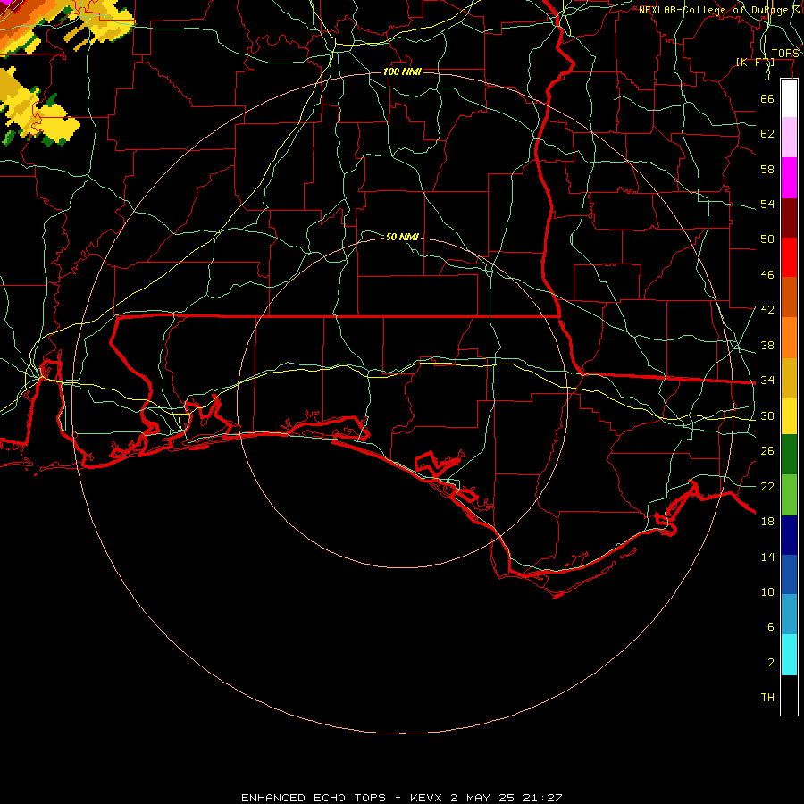Click the '22' legend value
Viewport: 804px width, 804px height.
tap(767, 486)
